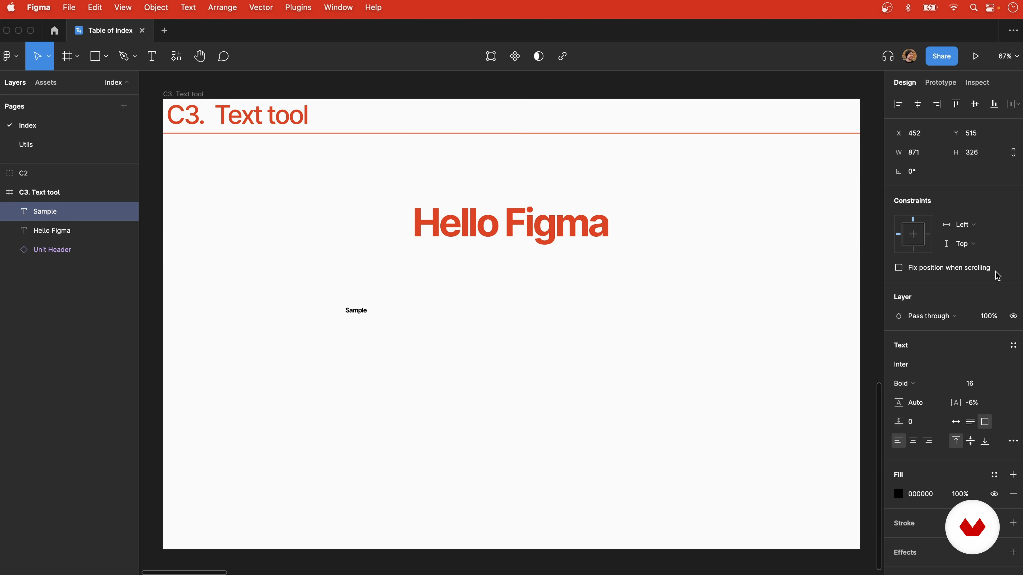Screen dimensions: 1023x575
Task: Click Align vertical centers icon
Action: (975, 104)
